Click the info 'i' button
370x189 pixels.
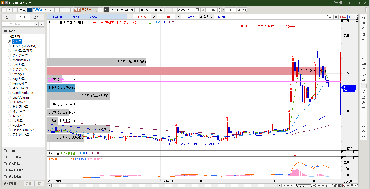pyautogui.click(x=101, y=10)
